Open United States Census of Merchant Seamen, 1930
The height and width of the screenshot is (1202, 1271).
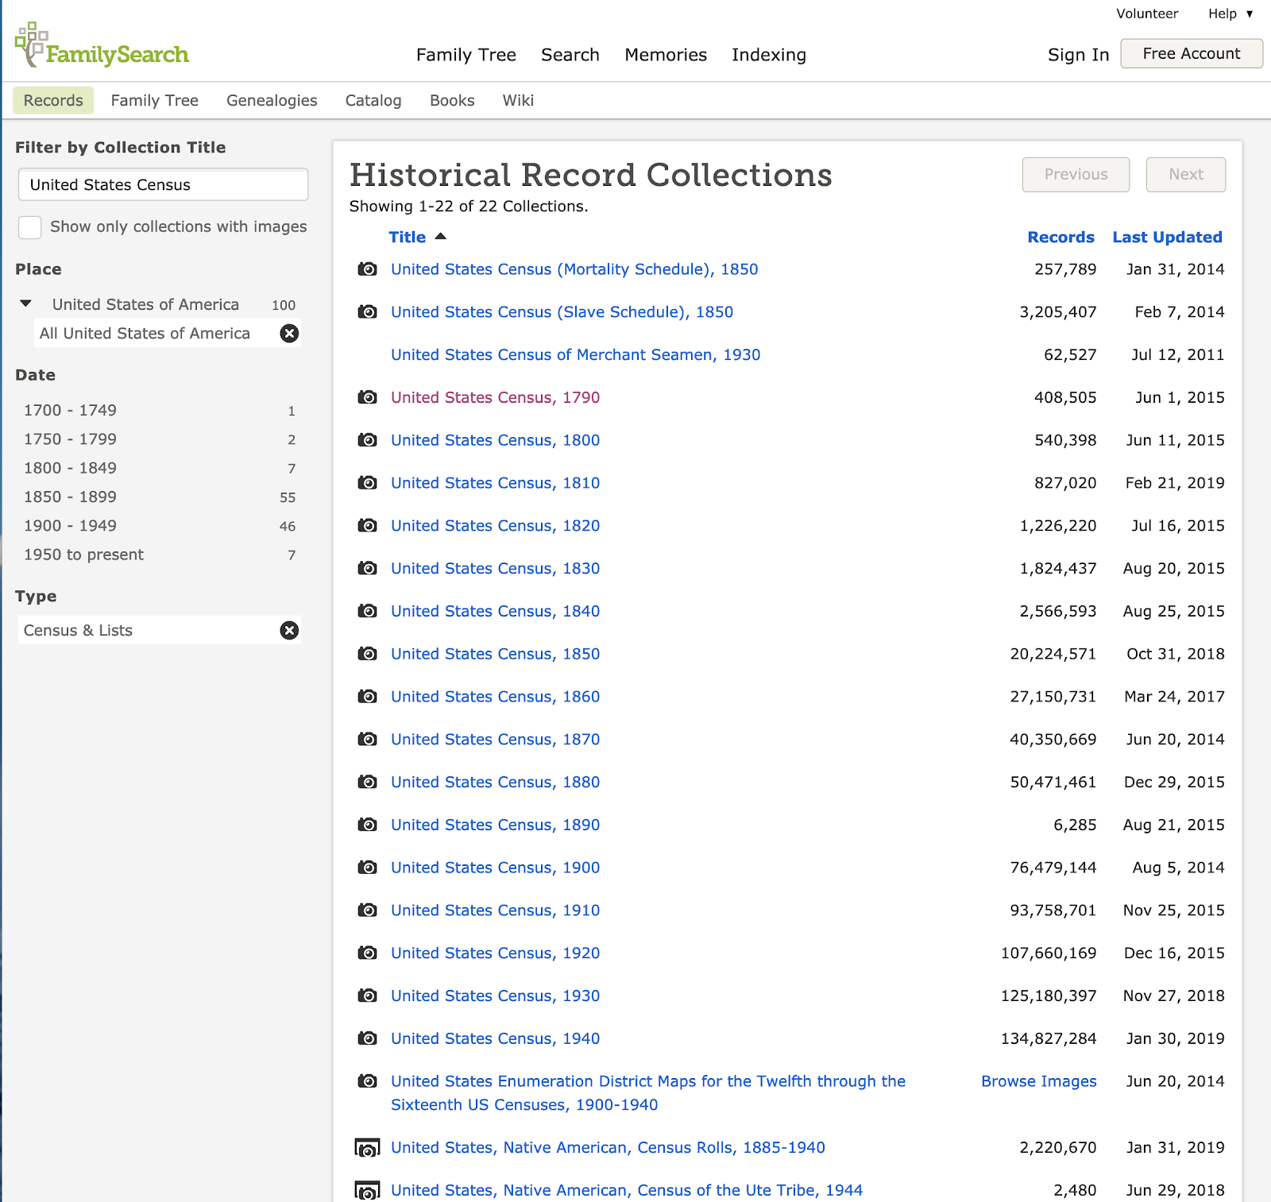tap(575, 355)
